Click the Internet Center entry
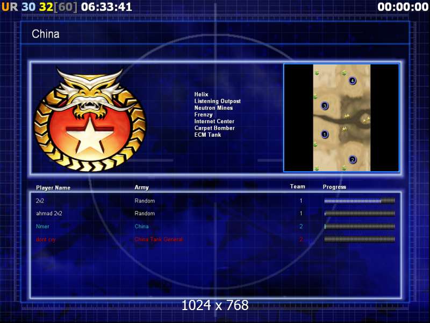 point(214,121)
